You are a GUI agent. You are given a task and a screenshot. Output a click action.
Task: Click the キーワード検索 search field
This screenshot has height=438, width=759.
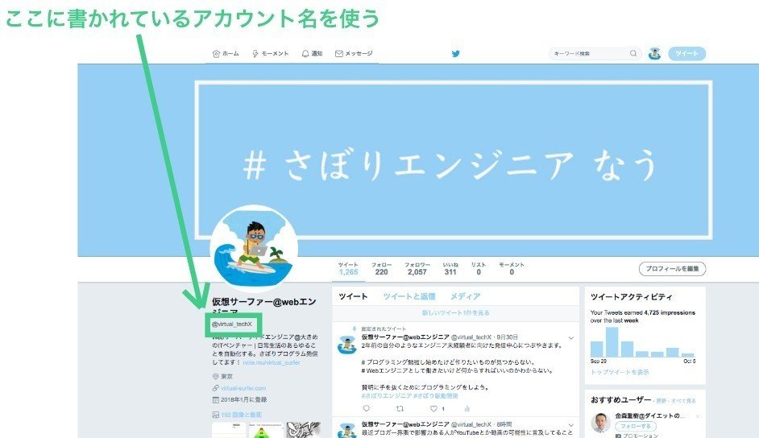click(590, 54)
